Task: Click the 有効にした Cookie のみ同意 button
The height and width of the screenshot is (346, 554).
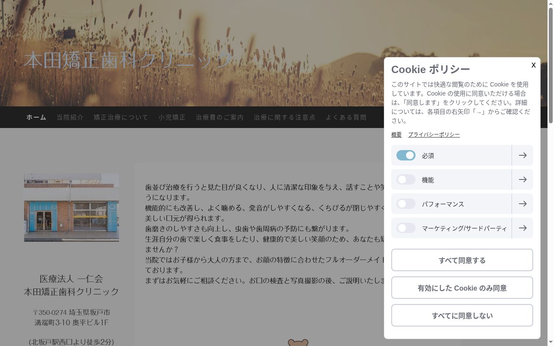Action: click(x=462, y=288)
